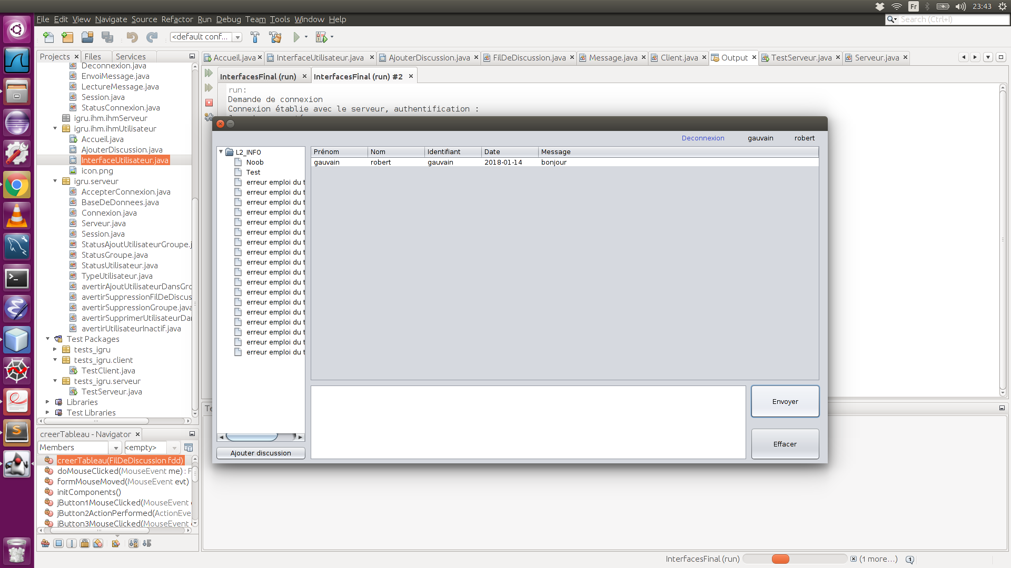
Task: Click the Navigator Javadoc window icon
Action: point(189,448)
